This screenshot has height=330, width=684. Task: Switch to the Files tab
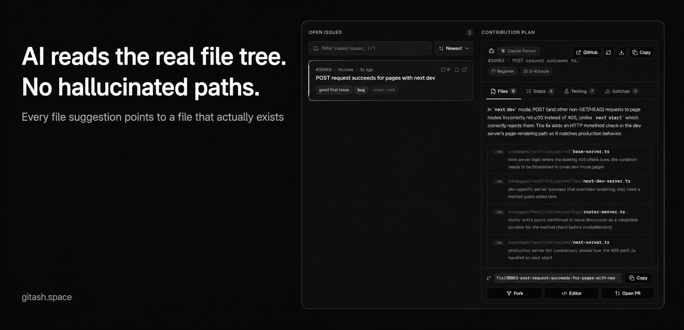(x=503, y=91)
